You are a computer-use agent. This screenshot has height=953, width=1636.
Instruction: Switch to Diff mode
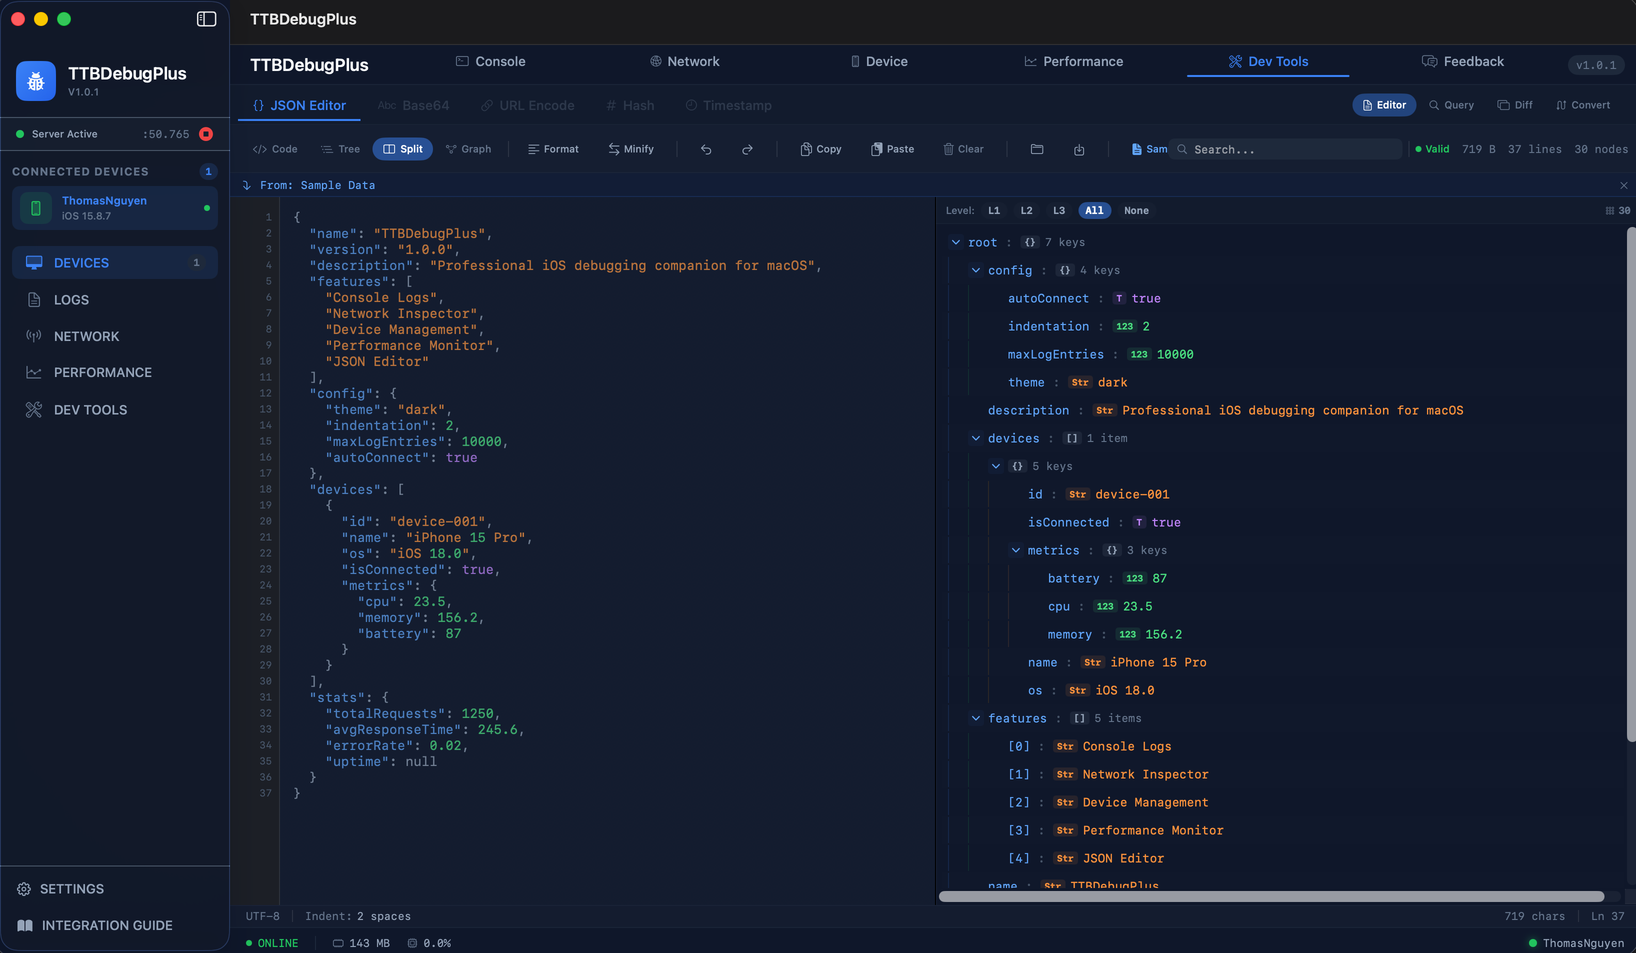point(1515,104)
